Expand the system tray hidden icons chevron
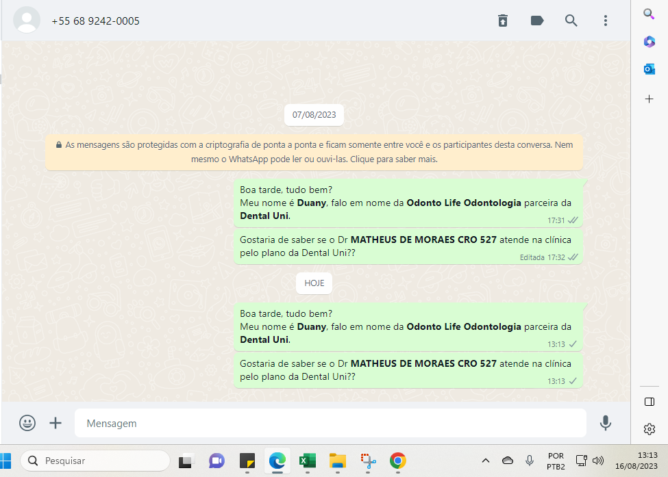 tap(486, 461)
